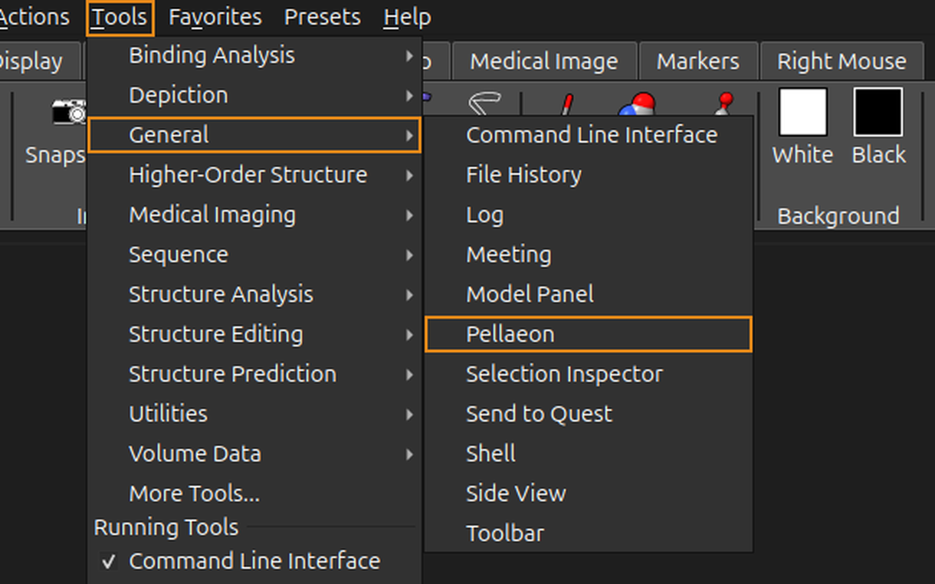Image resolution: width=935 pixels, height=584 pixels.
Task: Switch to the Medical Image tab
Action: point(544,61)
